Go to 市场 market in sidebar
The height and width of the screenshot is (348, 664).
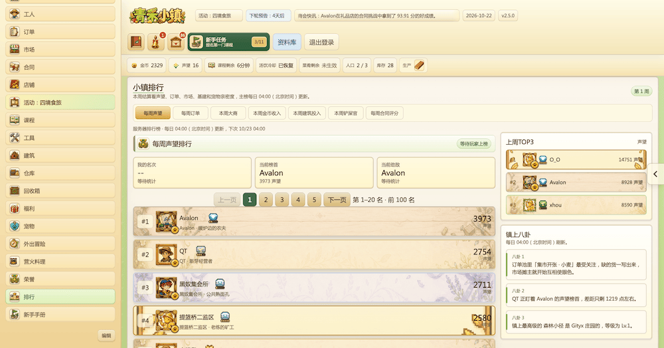(x=60, y=50)
